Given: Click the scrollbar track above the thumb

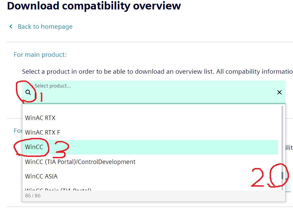Looking at the screenshot, I should (x=283, y=135).
